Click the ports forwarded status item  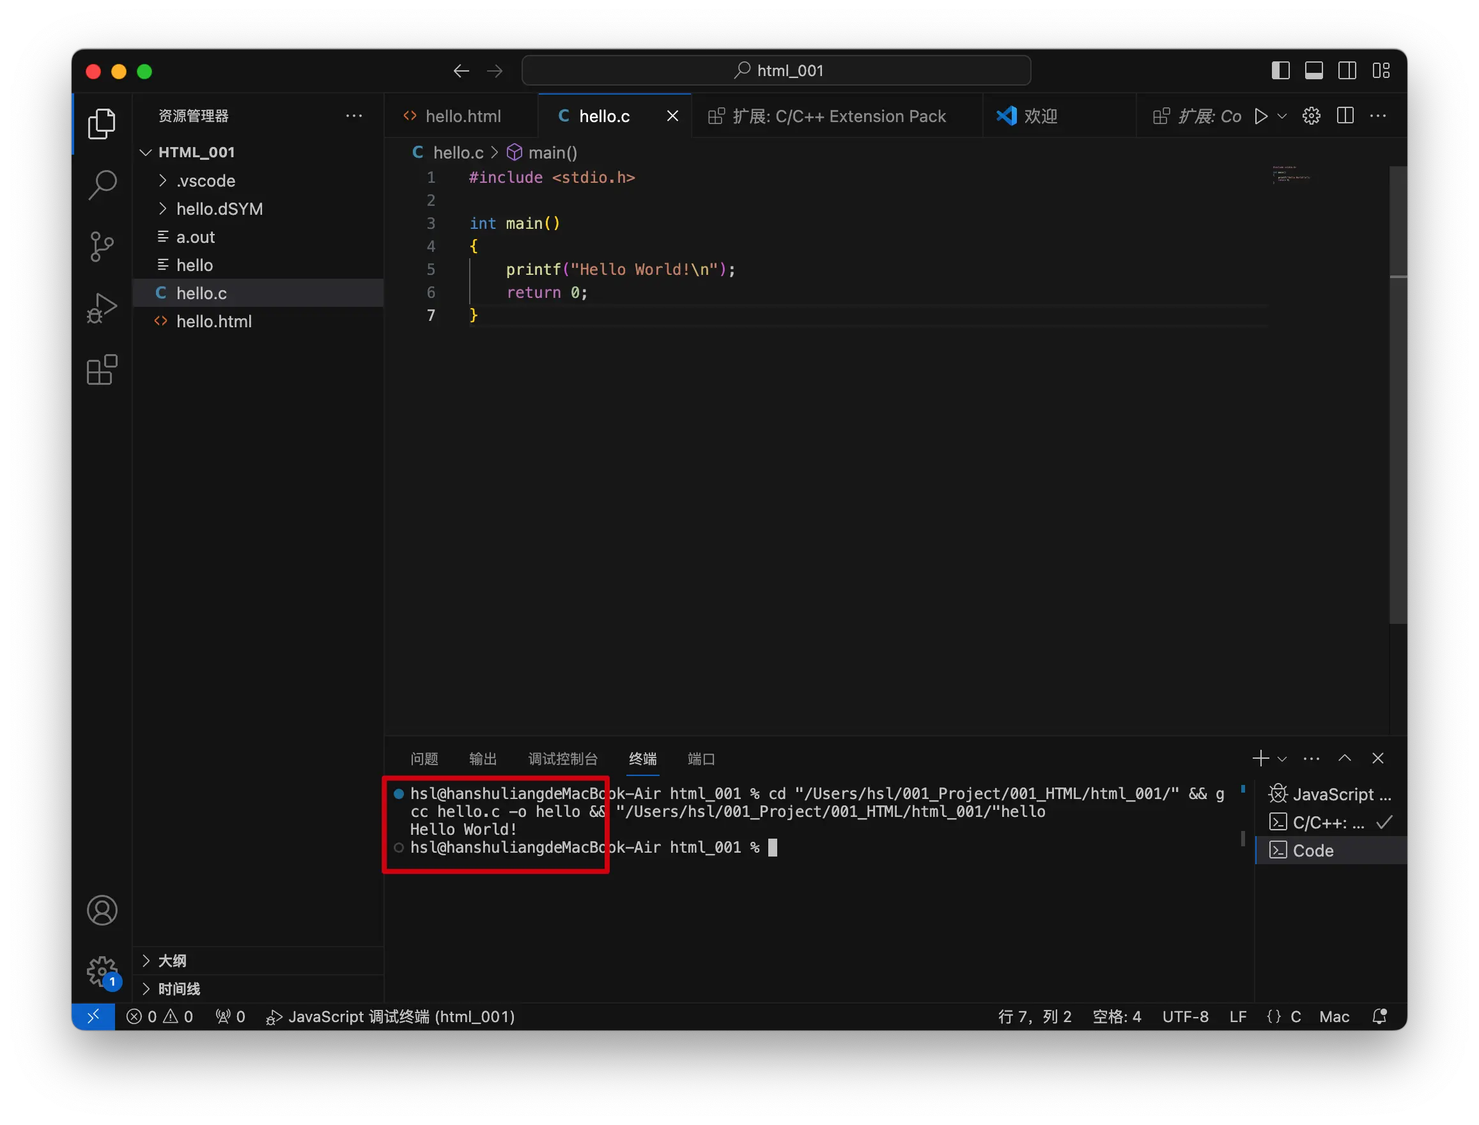click(x=229, y=1018)
